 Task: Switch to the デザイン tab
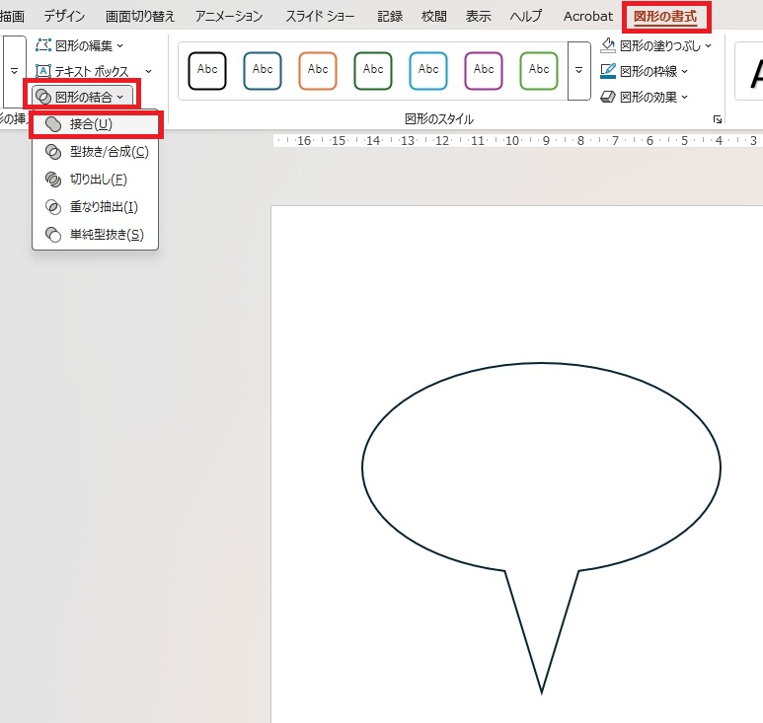tap(64, 17)
